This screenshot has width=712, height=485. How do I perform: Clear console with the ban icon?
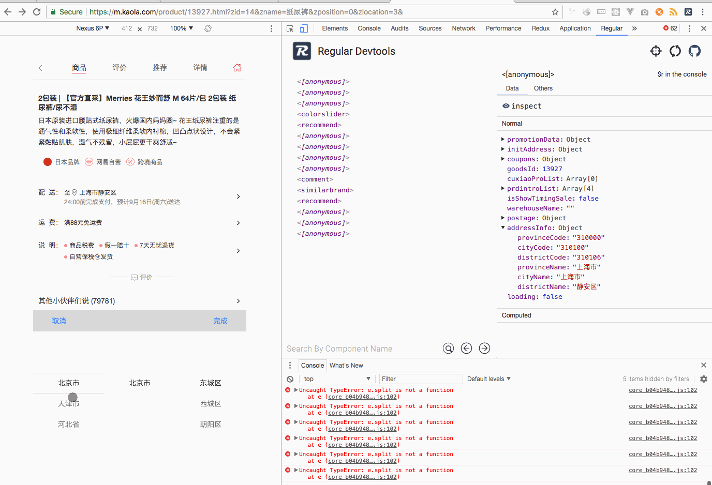point(290,379)
